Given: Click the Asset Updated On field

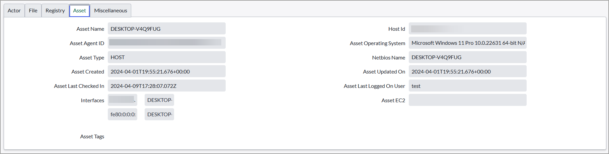Looking at the screenshot, I should click(467, 72).
